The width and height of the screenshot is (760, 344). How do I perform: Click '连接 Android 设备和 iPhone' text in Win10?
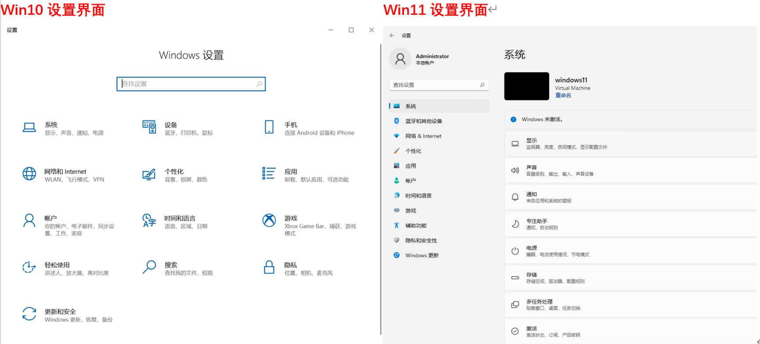pos(319,133)
